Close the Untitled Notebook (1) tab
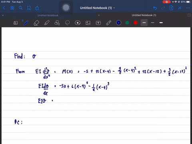Screen dimensions: 192x144 [99, 15]
